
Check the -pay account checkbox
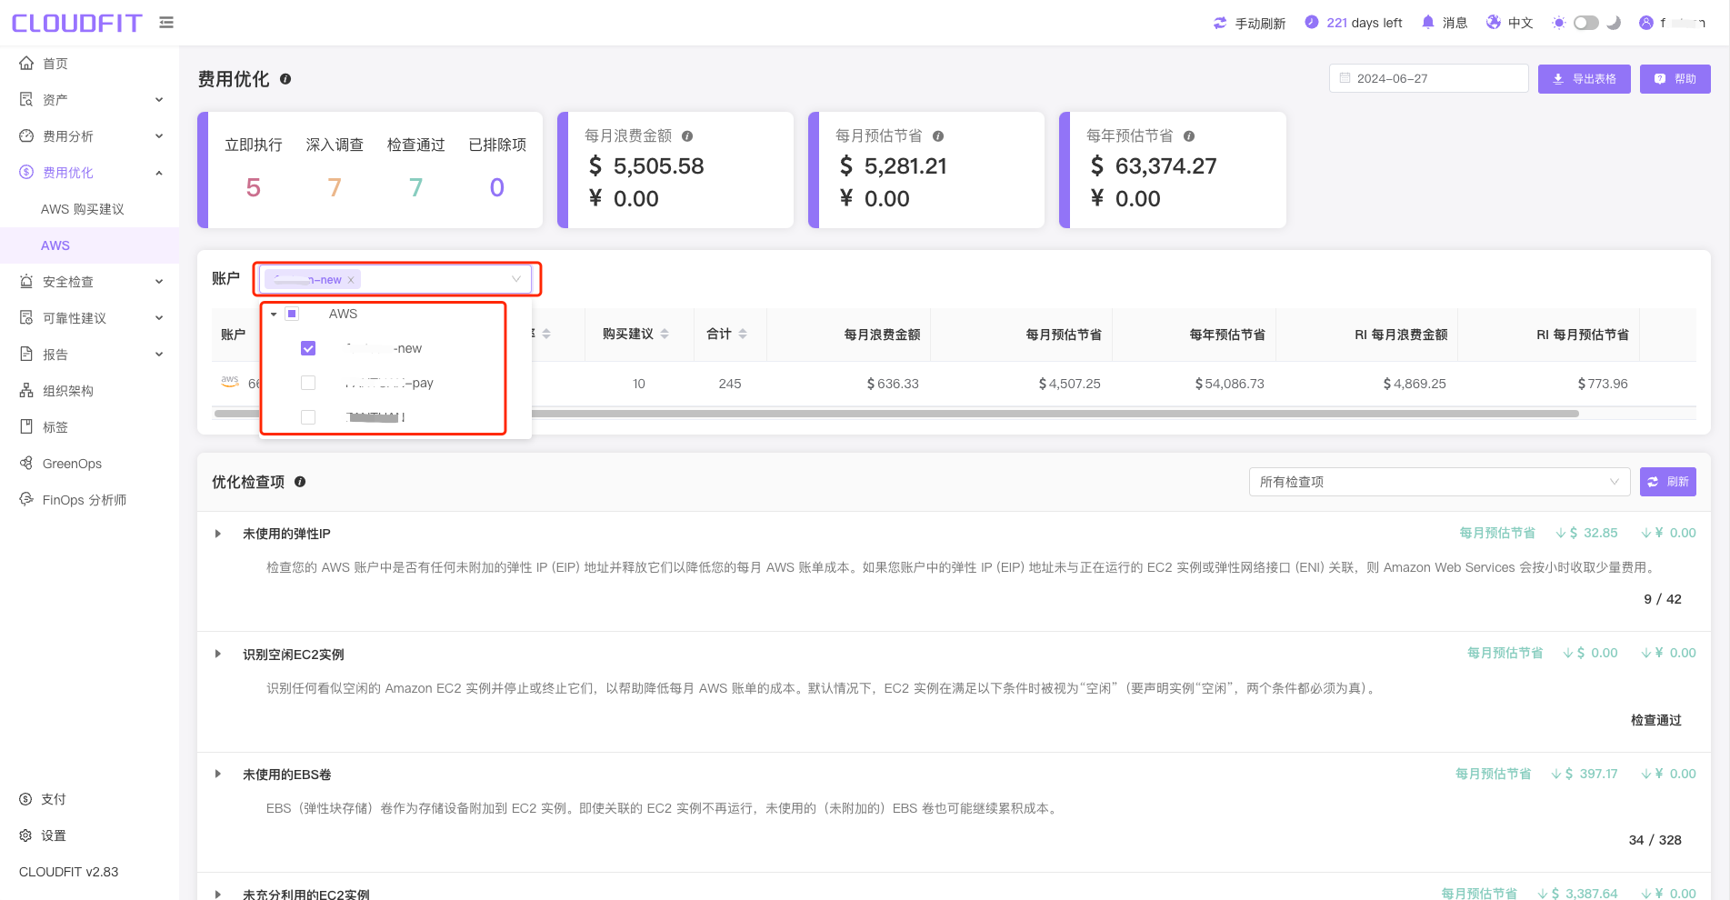tap(308, 383)
